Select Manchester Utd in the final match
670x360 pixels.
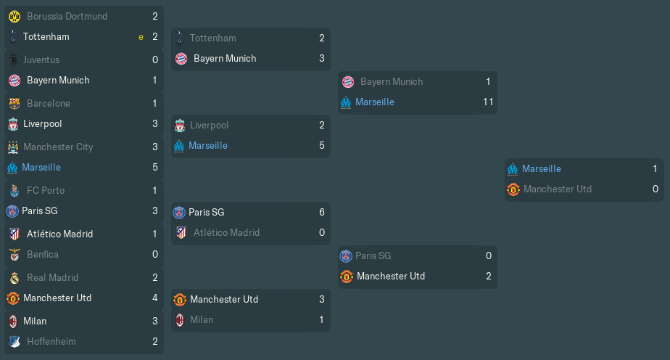pyautogui.click(x=558, y=189)
